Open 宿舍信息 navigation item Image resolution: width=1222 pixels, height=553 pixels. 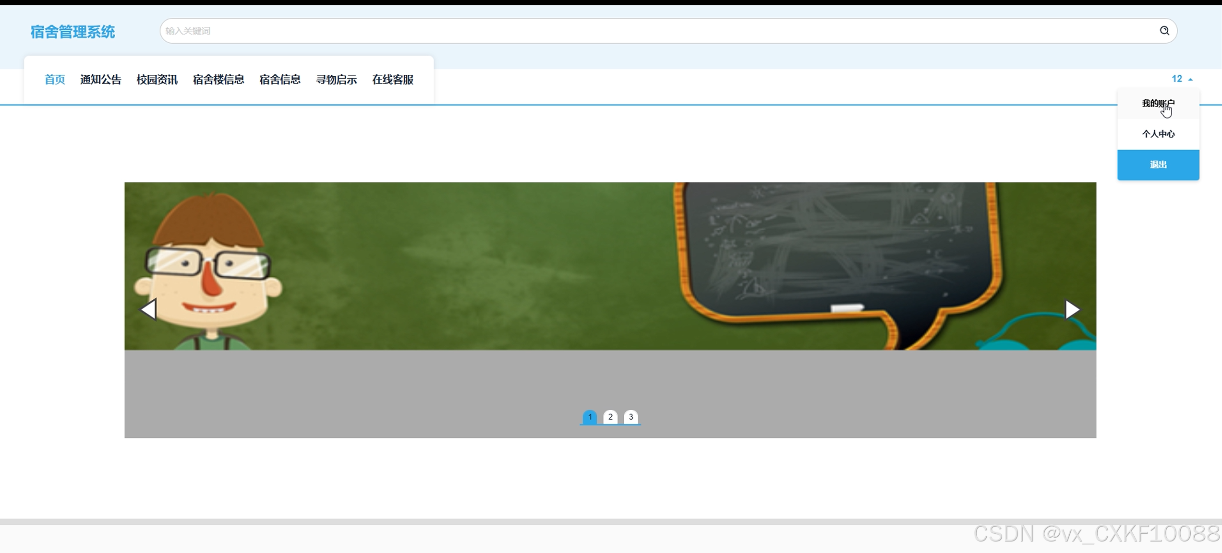(x=280, y=80)
